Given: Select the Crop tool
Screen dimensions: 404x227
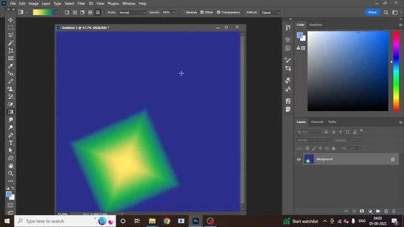Looking at the screenshot, I should 11,50.
